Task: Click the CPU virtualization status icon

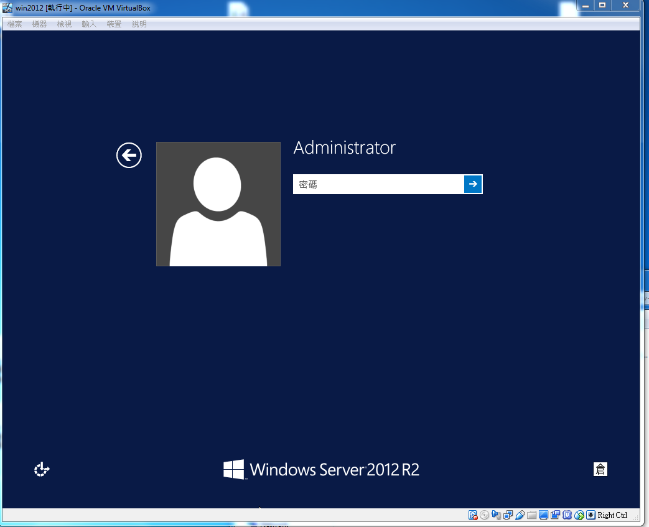Action: 567,515
